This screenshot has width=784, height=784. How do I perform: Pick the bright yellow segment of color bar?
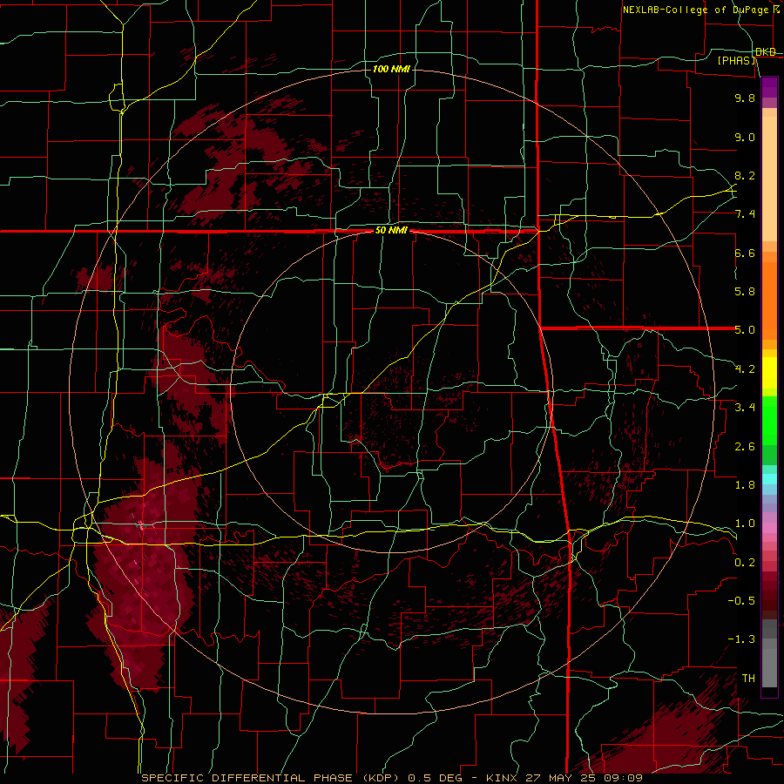click(769, 373)
